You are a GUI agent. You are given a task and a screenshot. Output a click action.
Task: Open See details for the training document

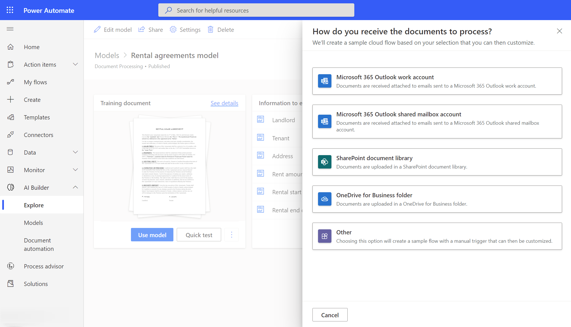tap(224, 103)
